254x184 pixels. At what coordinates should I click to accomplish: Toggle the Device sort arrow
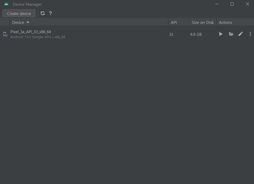(x=28, y=22)
